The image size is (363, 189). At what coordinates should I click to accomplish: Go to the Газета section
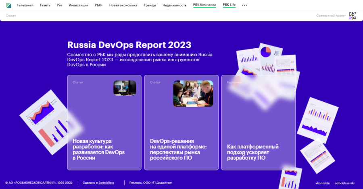45,5
